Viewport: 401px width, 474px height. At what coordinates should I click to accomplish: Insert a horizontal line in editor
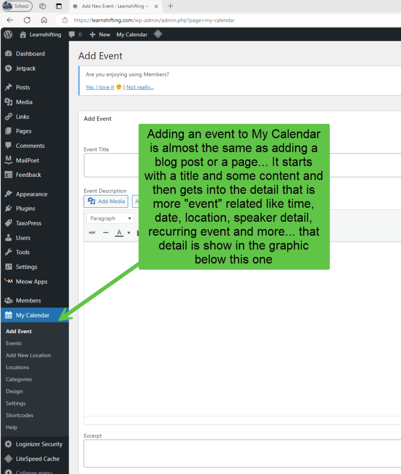tap(106, 232)
